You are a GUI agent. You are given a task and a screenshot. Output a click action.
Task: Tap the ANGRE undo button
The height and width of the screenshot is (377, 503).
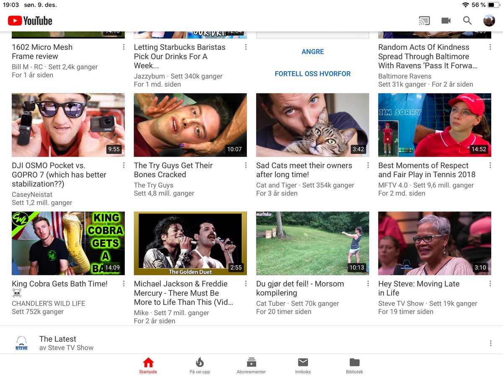[x=313, y=52]
